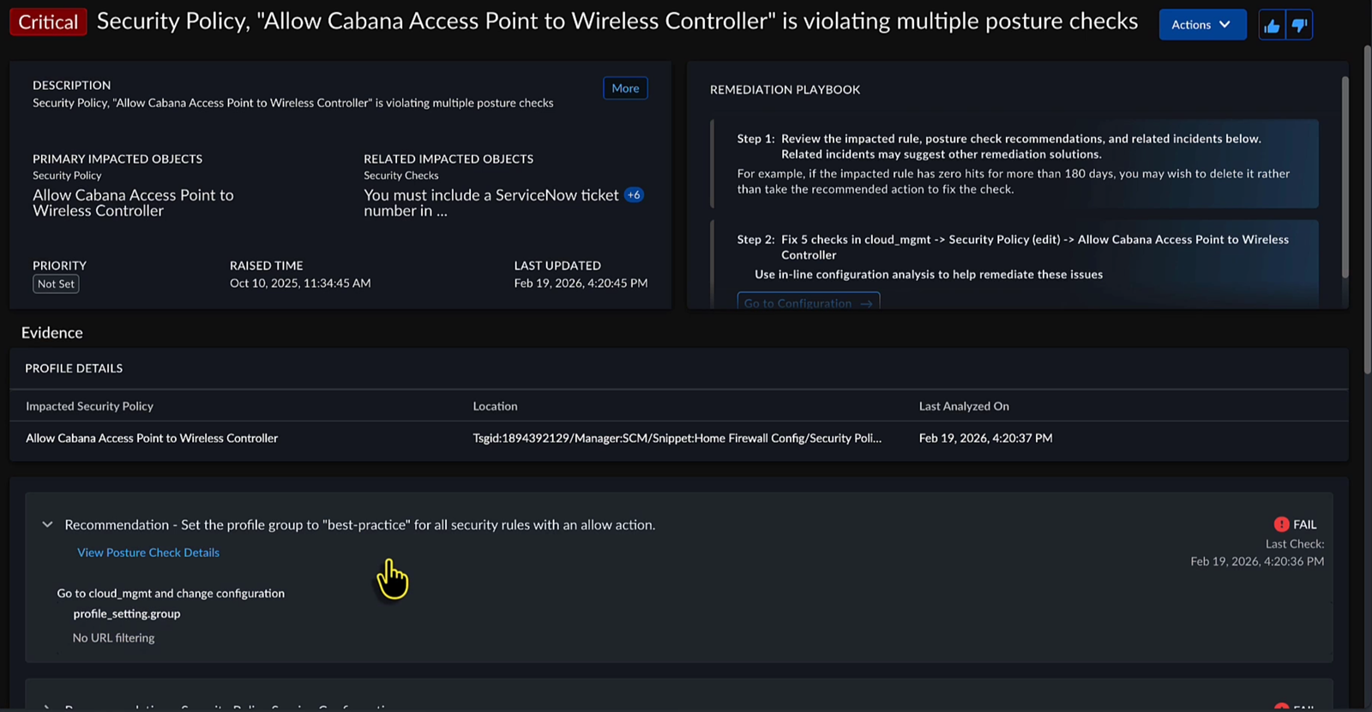1372x712 pixels.
Task: Open View Posture Check Details link
Action: (148, 553)
